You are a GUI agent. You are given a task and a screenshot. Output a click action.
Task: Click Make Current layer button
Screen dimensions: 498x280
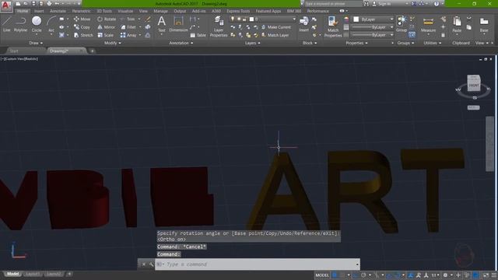[275, 27]
